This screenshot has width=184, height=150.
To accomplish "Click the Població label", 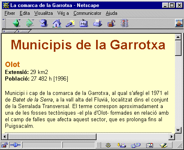I will point(17,78).
